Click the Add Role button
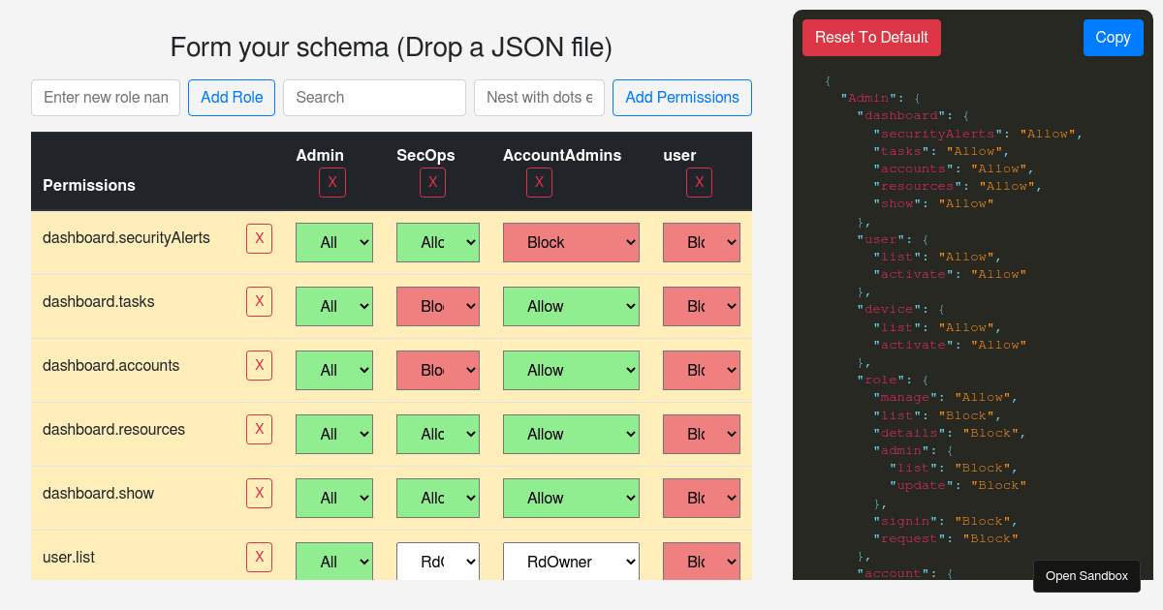 [x=231, y=98]
